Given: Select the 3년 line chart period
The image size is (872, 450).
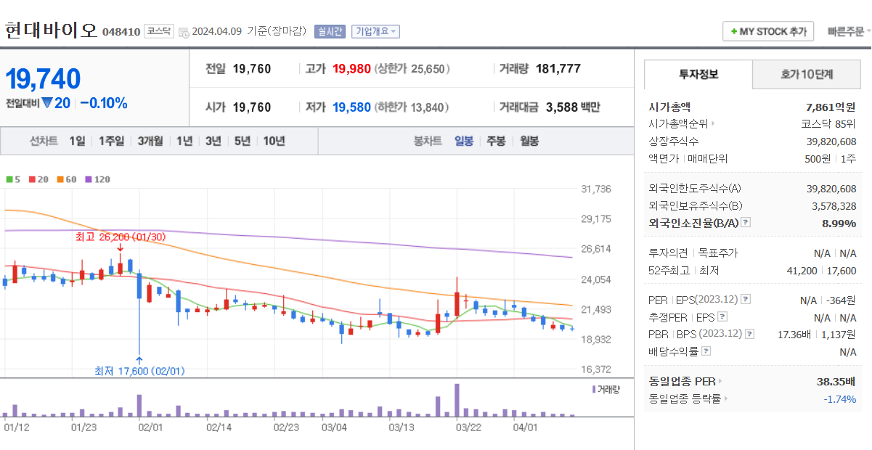Looking at the screenshot, I should pyautogui.click(x=213, y=141).
